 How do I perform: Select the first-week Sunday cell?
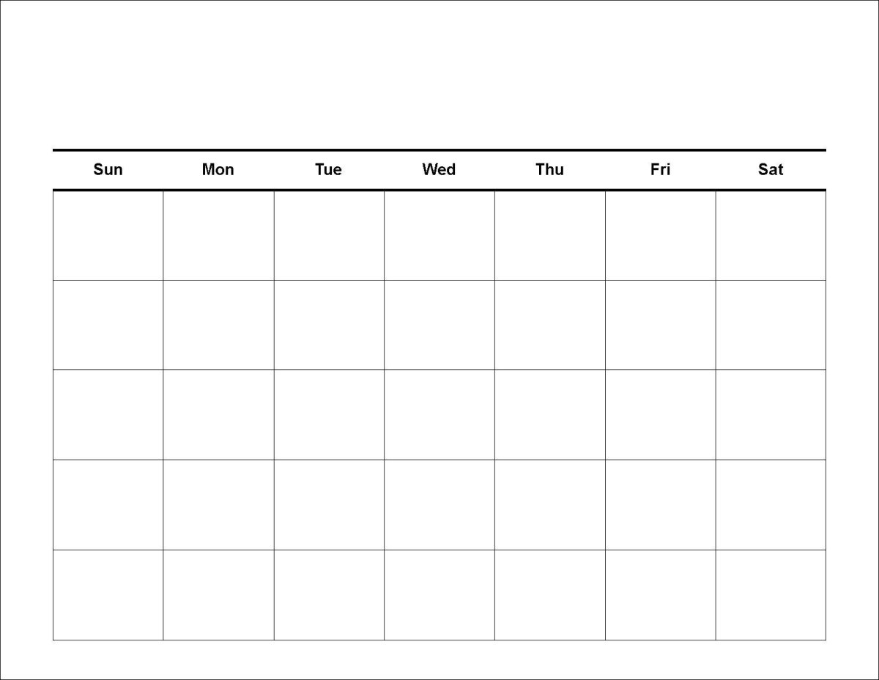tap(108, 235)
